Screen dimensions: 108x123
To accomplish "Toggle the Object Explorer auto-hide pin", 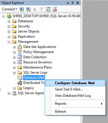I will tap(72, 3).
